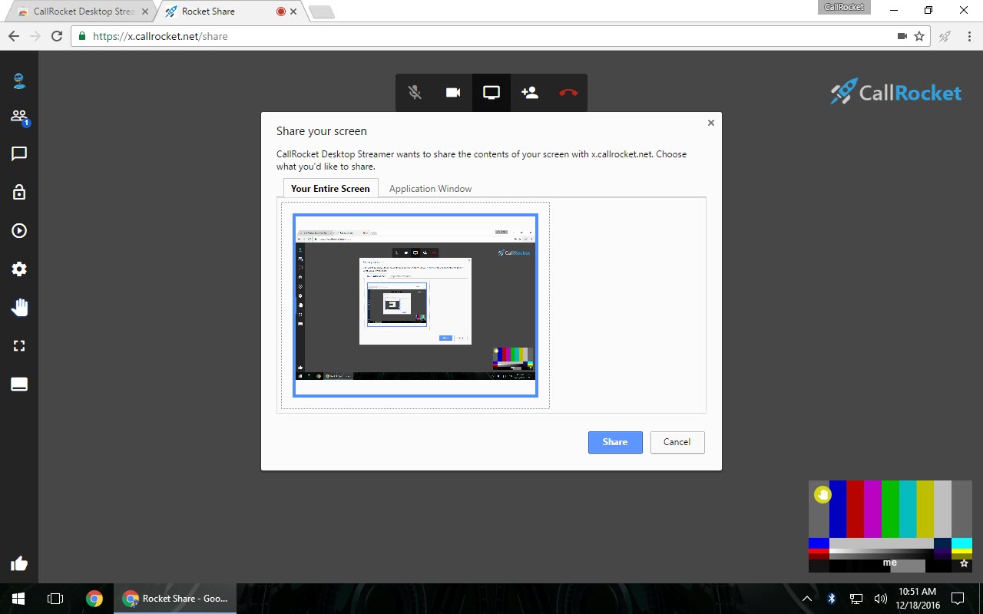The height and width of the screenshot is (614, 983).
Task: Switch to the Application Window tab
Action: point(430,188)
